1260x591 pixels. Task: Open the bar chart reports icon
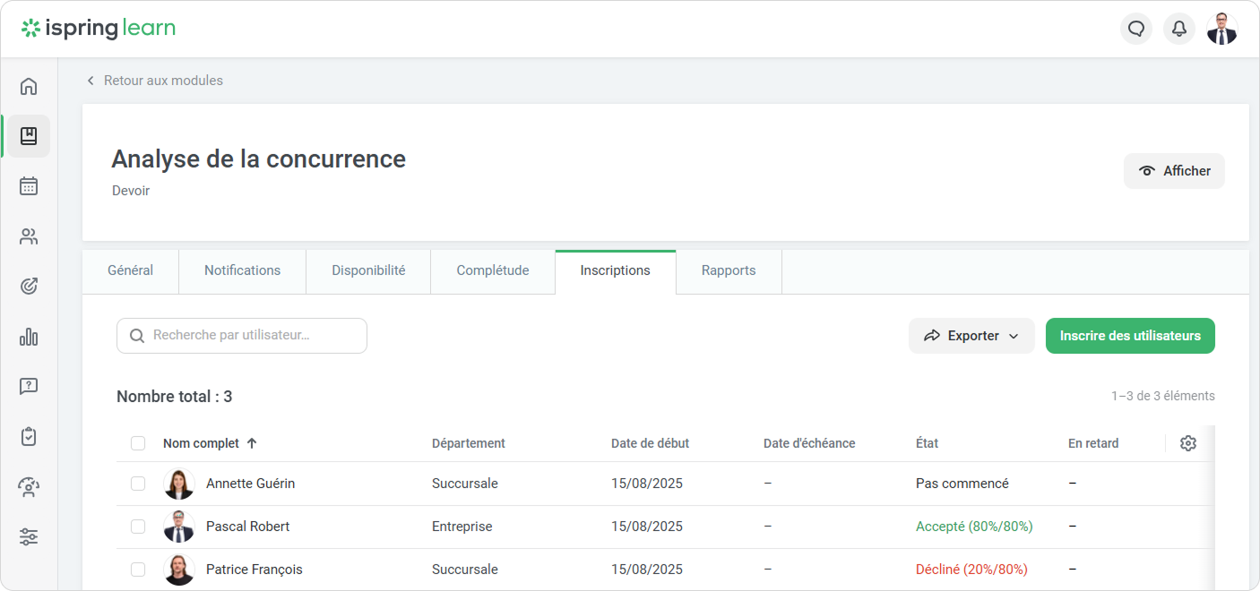tap(29, 337)
